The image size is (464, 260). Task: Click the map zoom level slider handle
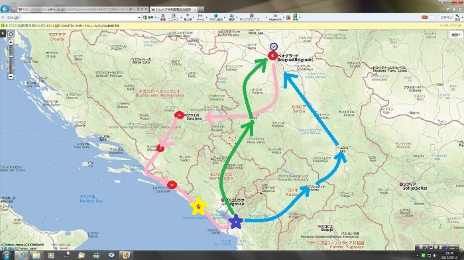[x=11, y=56]
